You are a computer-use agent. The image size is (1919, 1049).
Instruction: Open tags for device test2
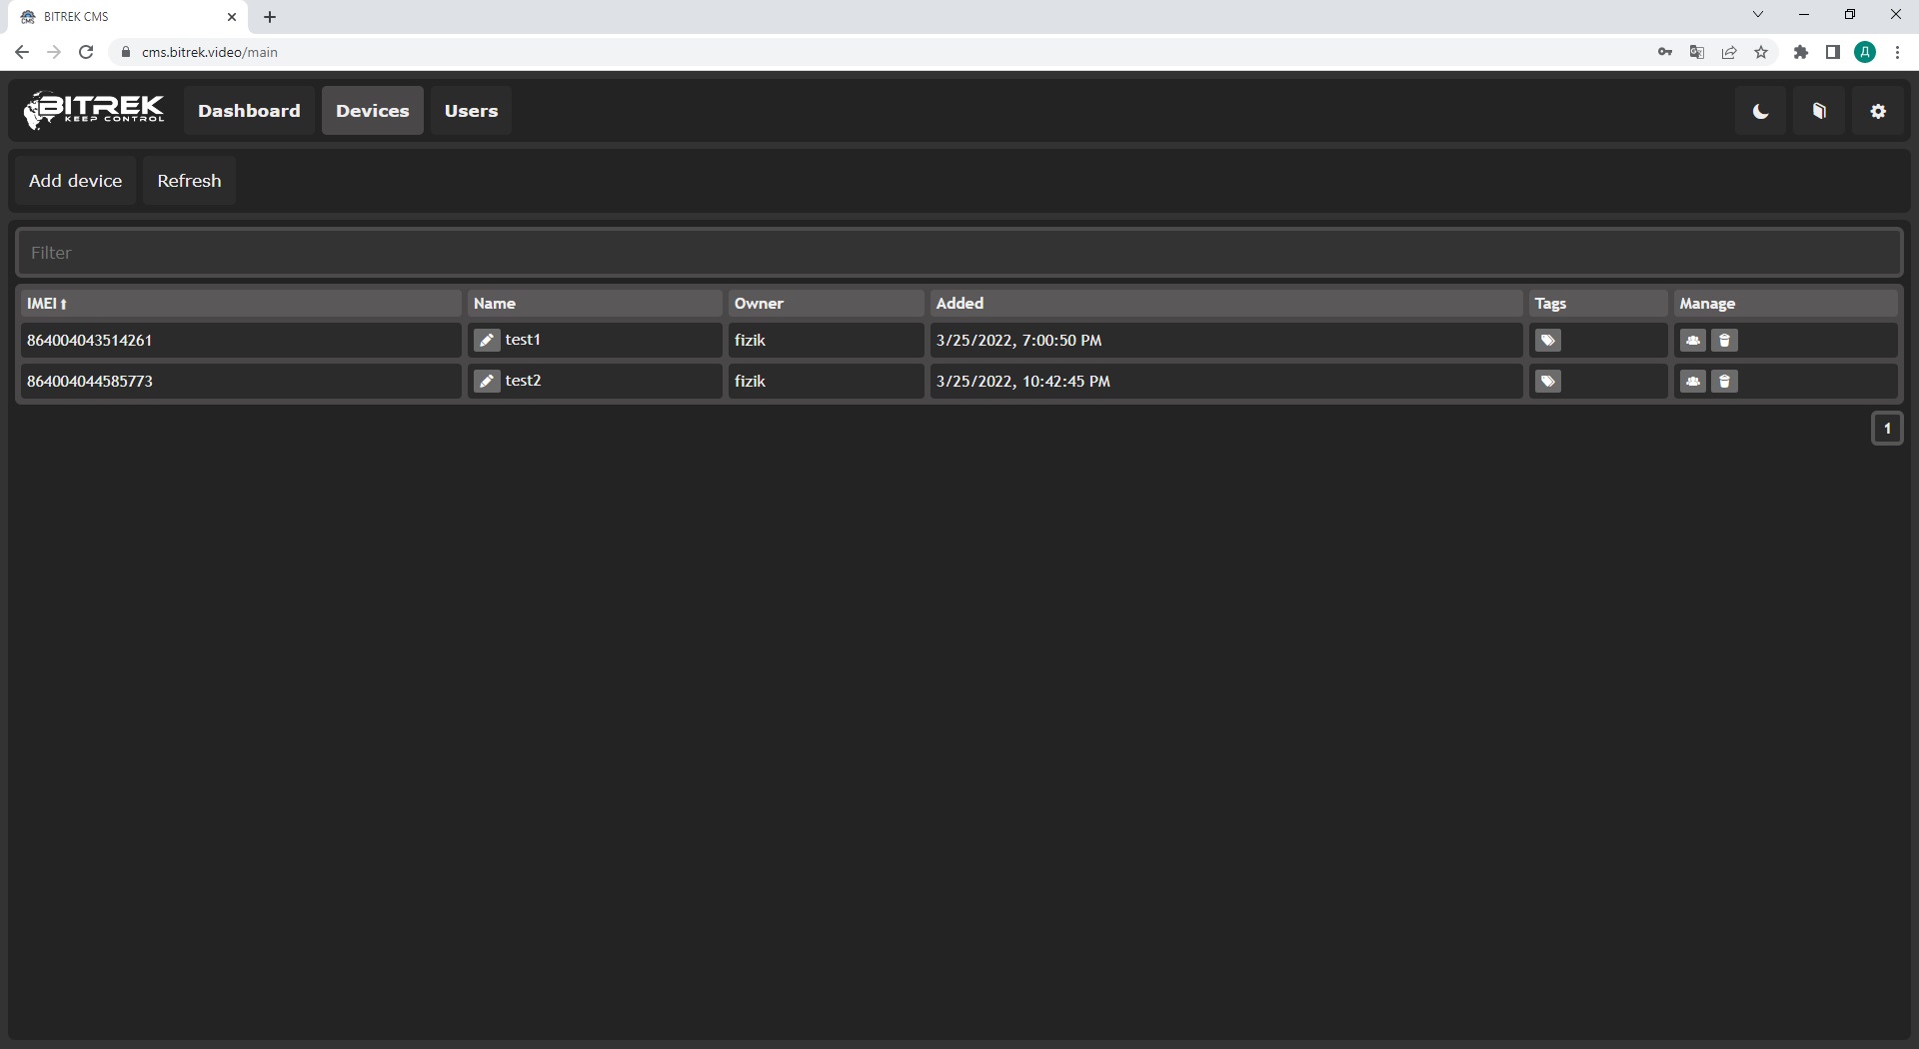(x=1547, y=382)
